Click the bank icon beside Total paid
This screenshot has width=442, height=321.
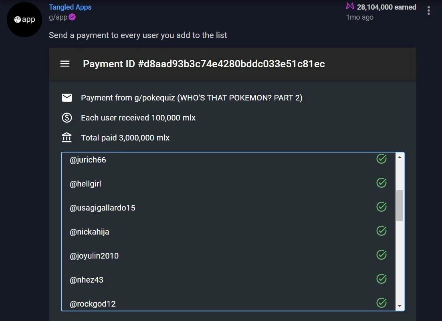(67, 137)
